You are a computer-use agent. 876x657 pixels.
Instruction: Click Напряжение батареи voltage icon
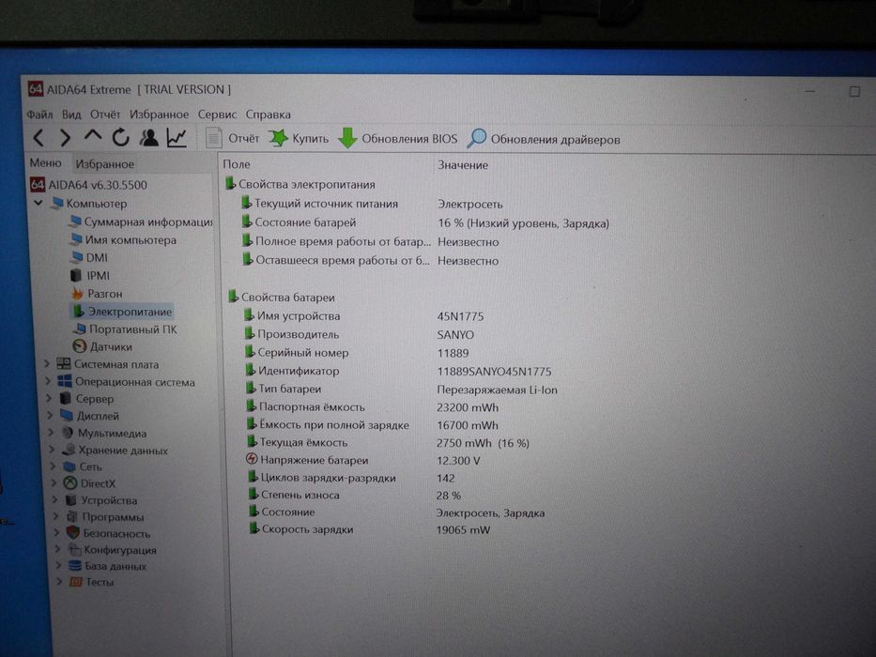[x=252, y=459]
